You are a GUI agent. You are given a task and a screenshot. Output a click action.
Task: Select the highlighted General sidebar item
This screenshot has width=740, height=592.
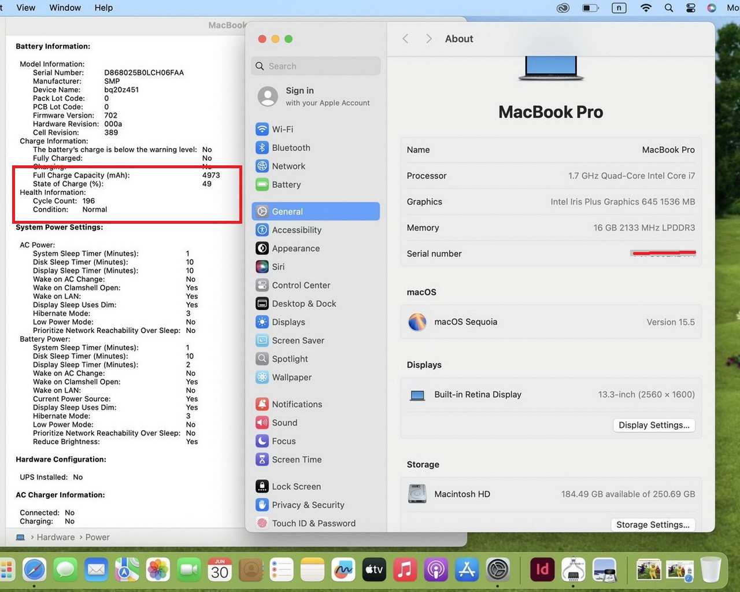[x=316, y=212]
